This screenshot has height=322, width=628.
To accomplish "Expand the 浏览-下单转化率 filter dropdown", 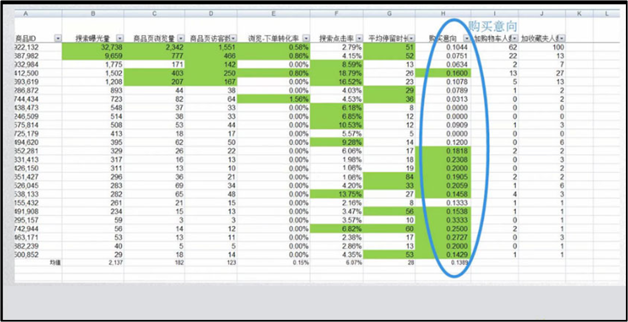I will (306, 38).
